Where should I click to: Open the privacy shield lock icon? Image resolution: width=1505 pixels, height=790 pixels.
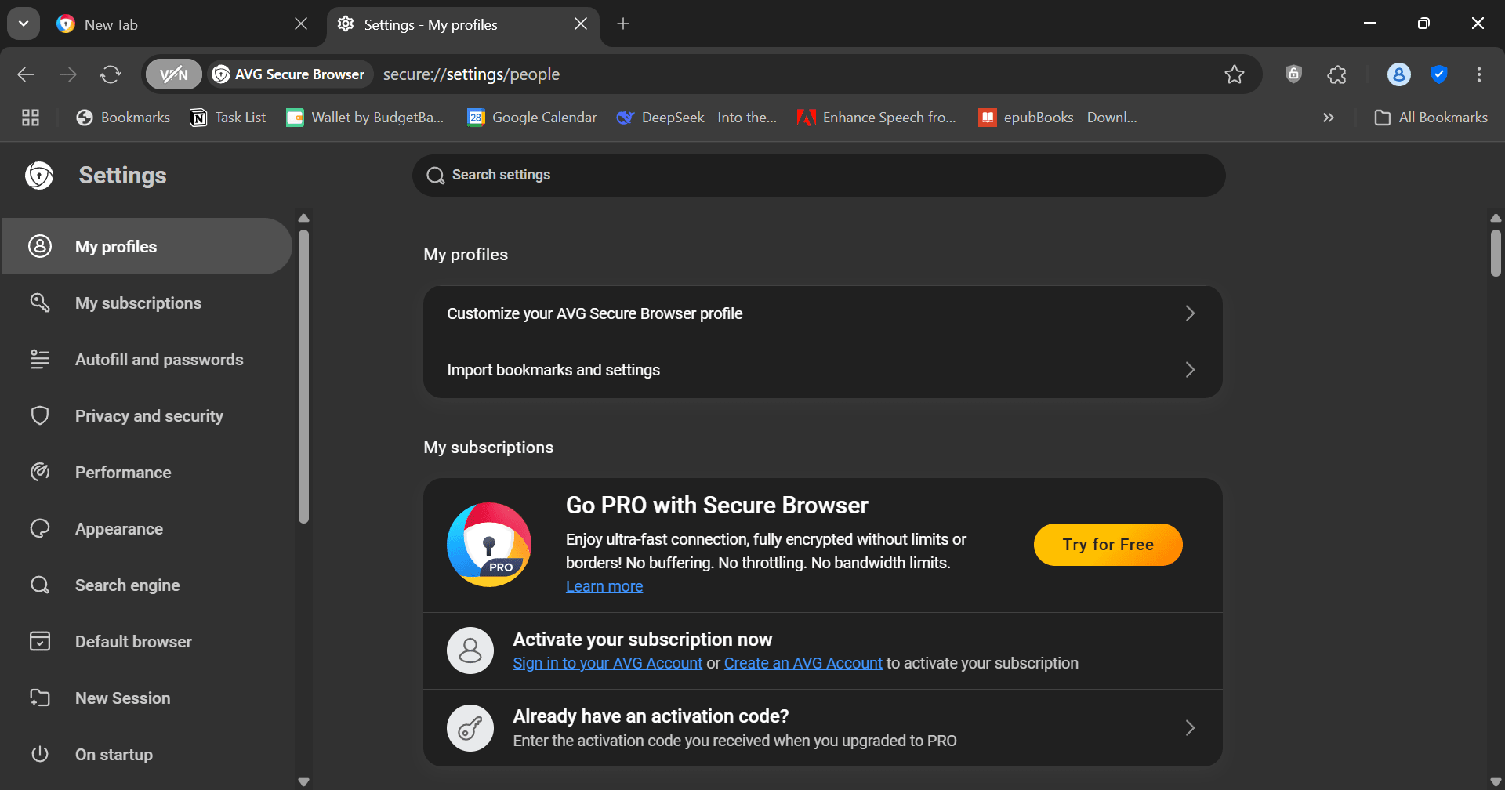coord(1293,74)
